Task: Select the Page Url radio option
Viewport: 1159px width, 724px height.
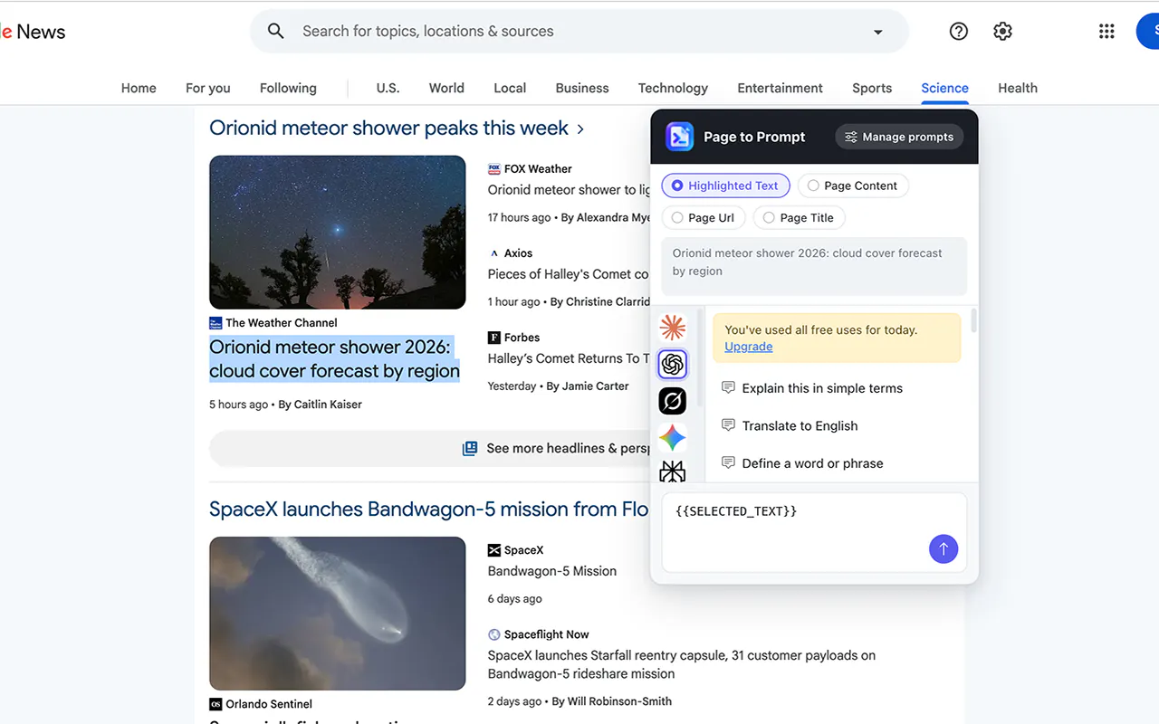Action: [x=703, y=217]
